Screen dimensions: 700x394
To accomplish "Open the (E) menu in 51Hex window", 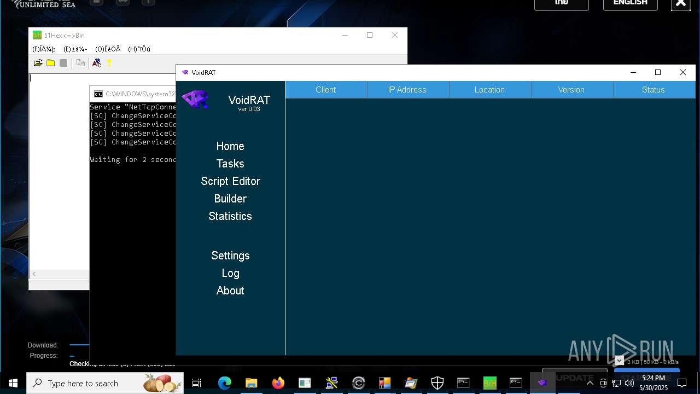I will click(x=75, y=49).
